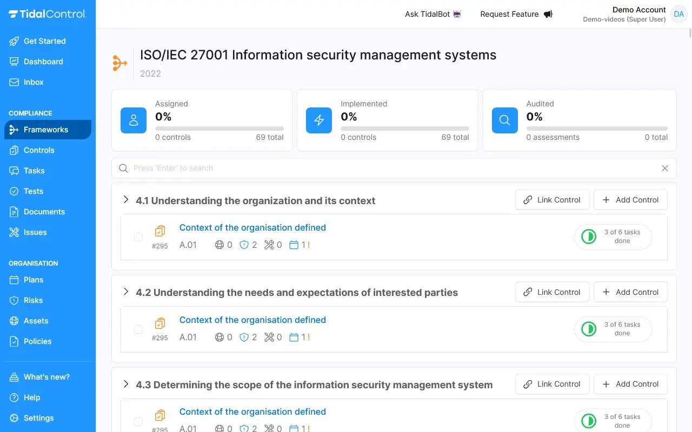Click Link Control in section 4.2
692x432 pixels.
coord(552,292)
